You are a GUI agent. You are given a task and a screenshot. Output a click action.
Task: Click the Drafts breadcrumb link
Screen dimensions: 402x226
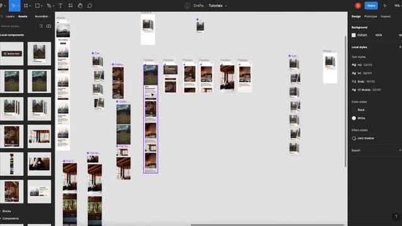pos(198,6)
